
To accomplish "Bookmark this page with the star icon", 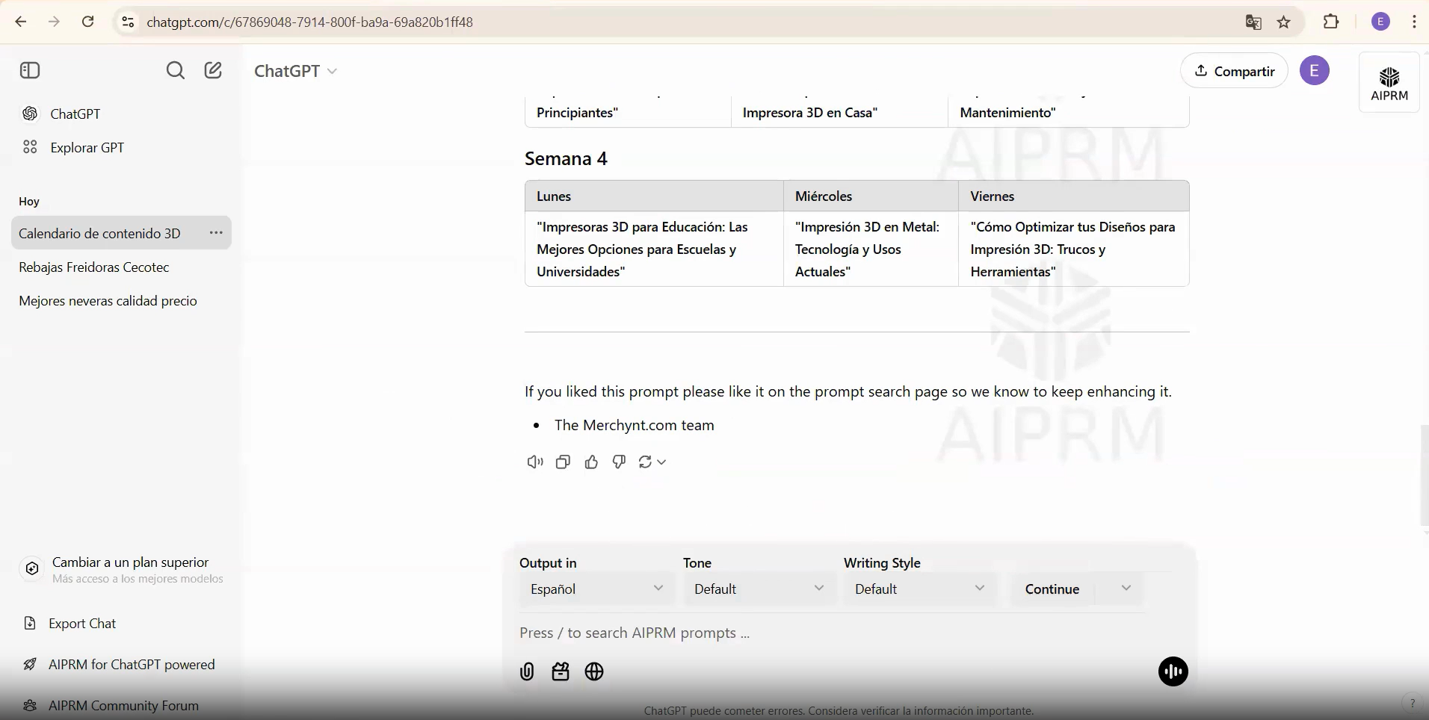I will point(1284,22).
